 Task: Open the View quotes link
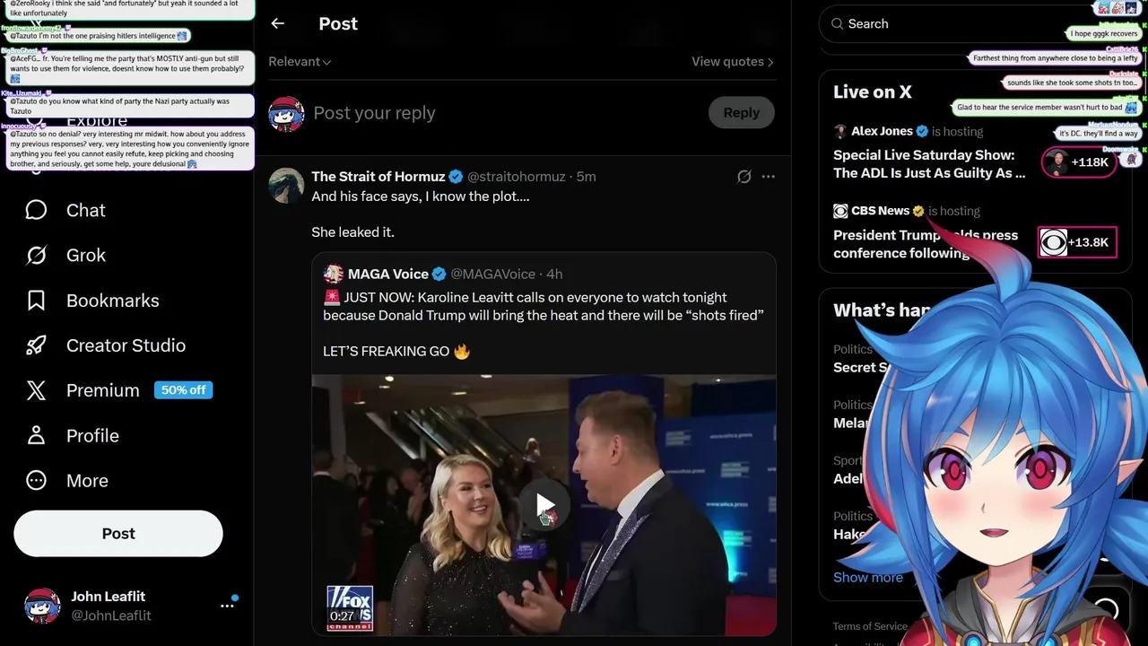pos(732,62)
